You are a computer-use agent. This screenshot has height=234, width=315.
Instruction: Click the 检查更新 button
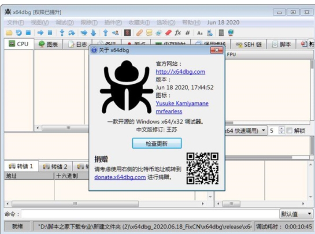(157, 143)
